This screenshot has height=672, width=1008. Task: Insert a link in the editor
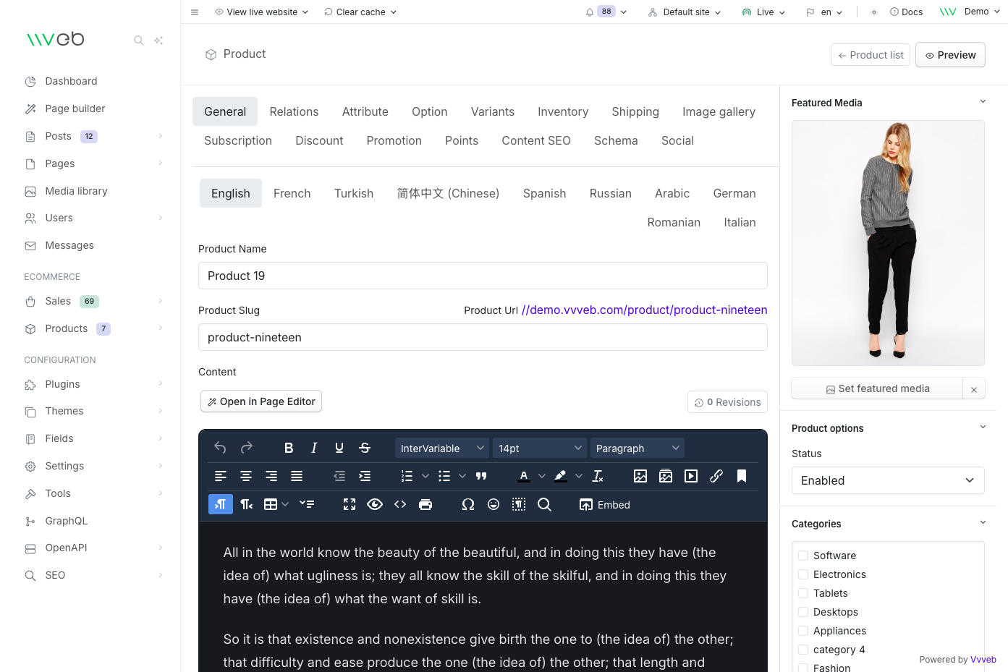click(x=716, y=476)
